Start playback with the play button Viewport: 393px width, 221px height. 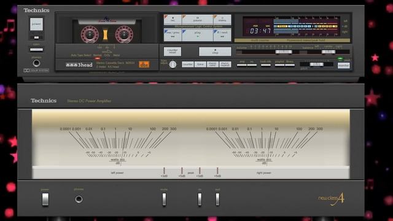[198, 35]
